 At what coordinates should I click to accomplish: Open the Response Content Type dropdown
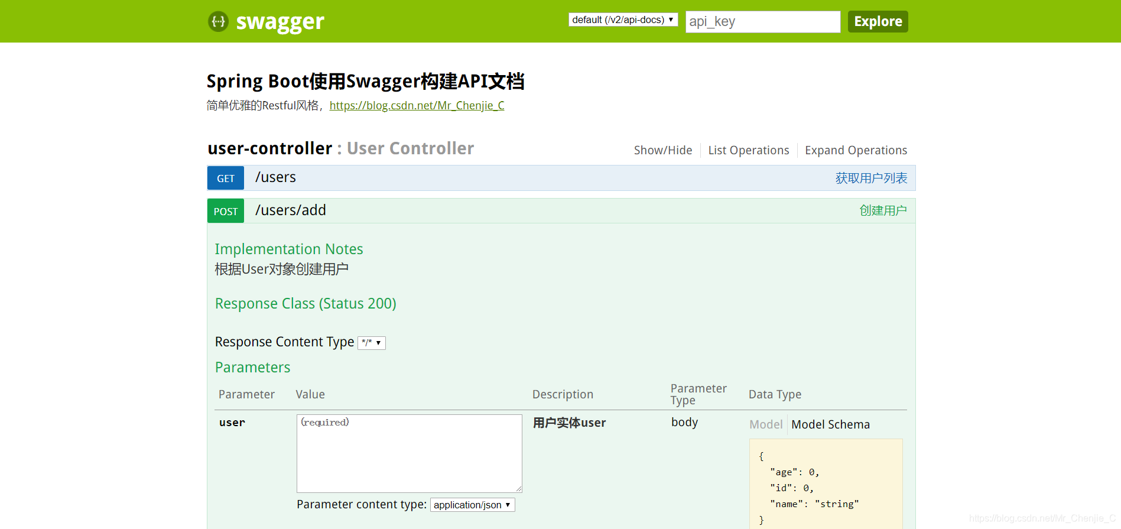[x=372, y=343]
